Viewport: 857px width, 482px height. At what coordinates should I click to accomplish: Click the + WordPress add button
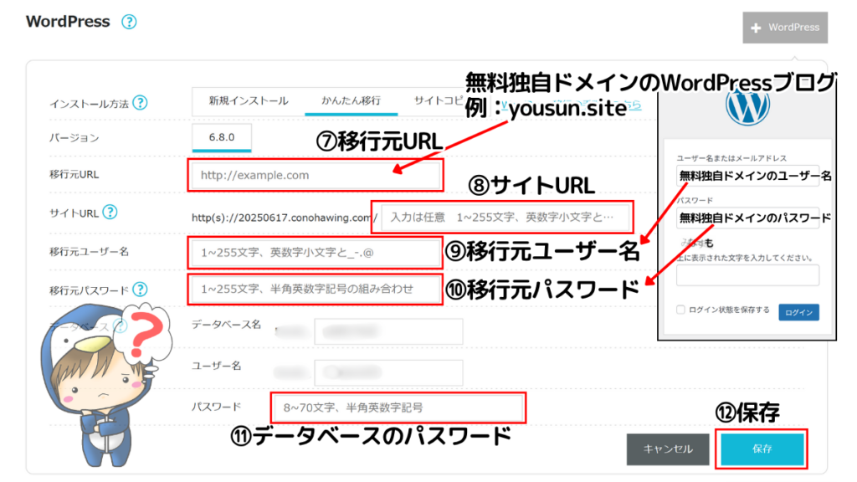pos(785,28)
